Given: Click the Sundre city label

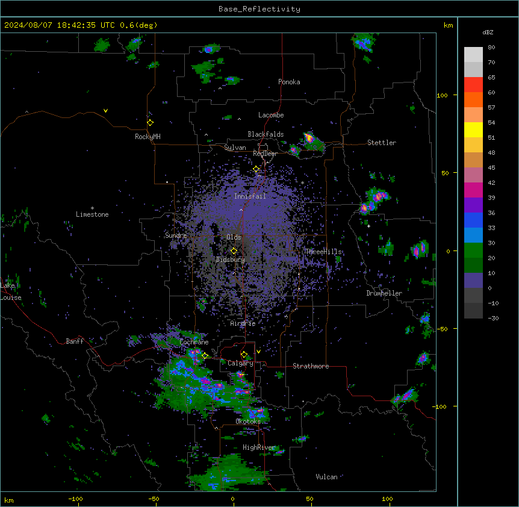Looking at the screenshot, I should click(x=176, y=235).
